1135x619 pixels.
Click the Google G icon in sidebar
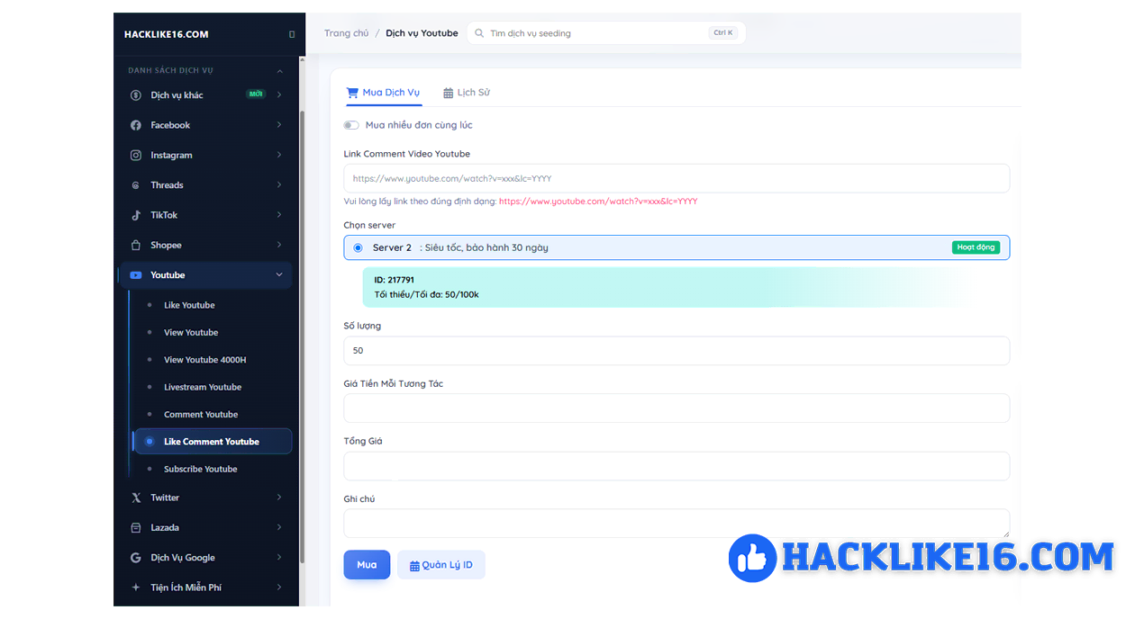click(136, 558)
